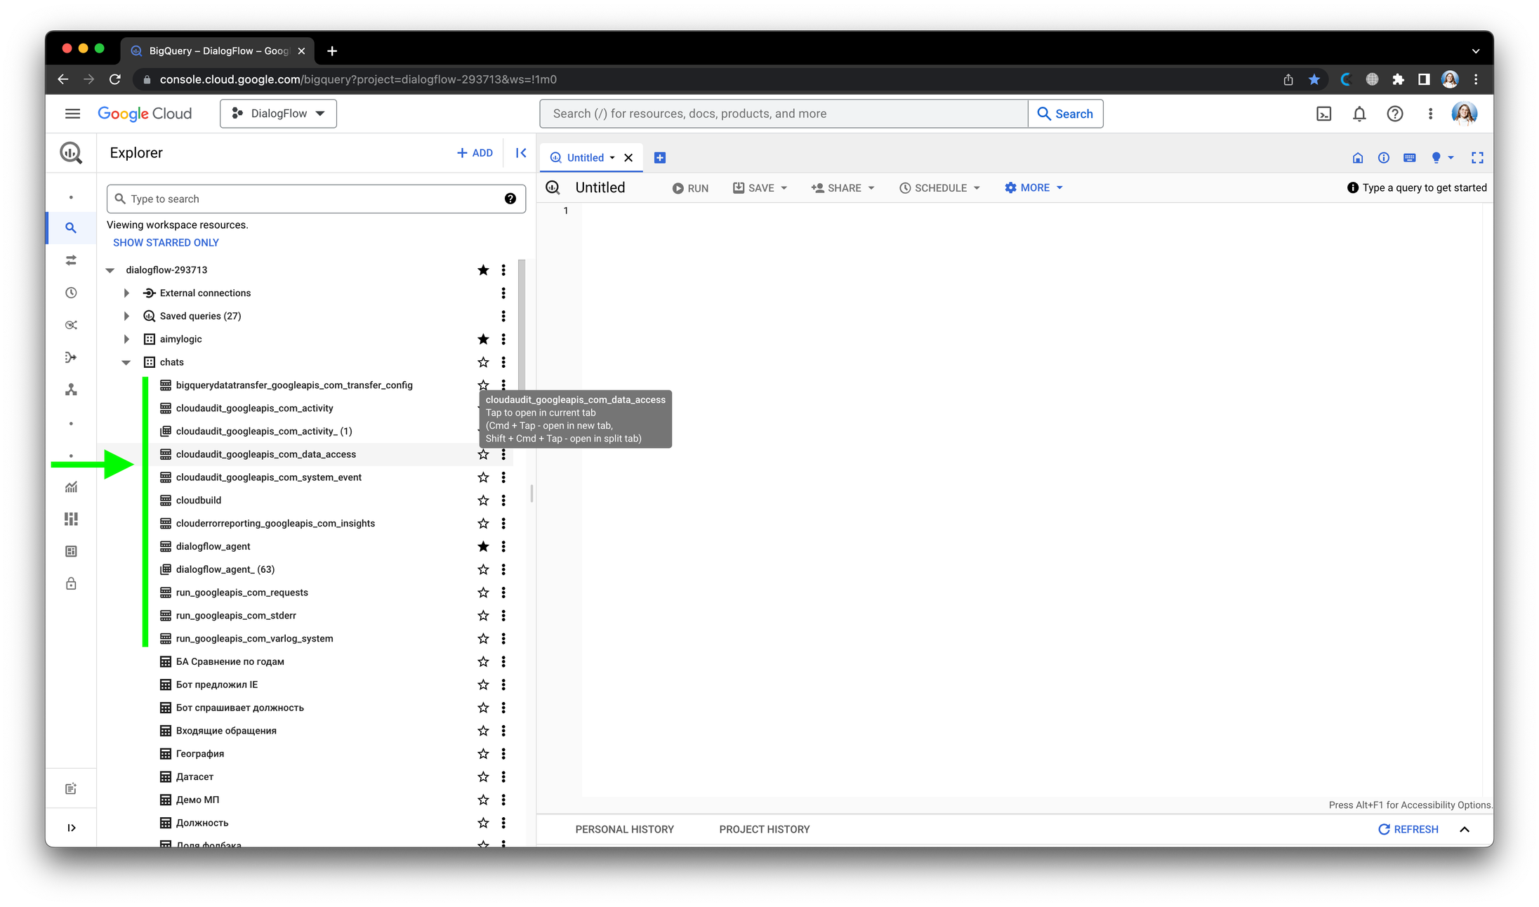Open the search help question icon
This screenshot has height=907, width=1539.
[510, 199]
